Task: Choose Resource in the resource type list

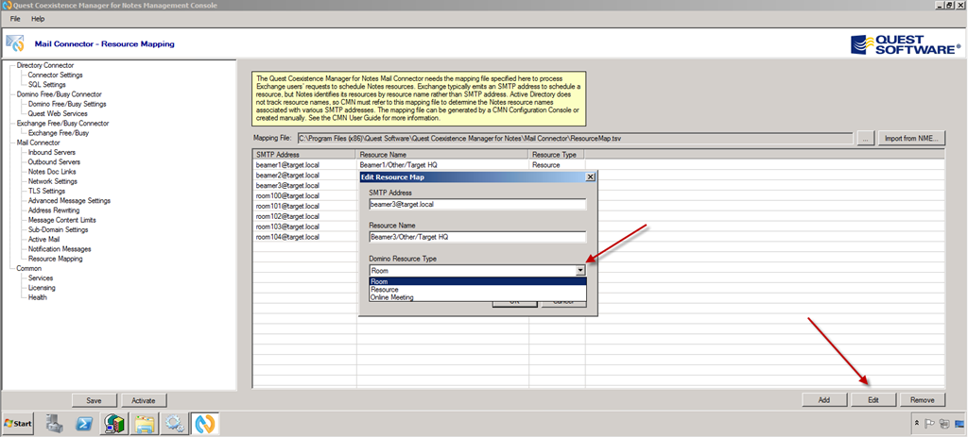Action: point(477,289)
